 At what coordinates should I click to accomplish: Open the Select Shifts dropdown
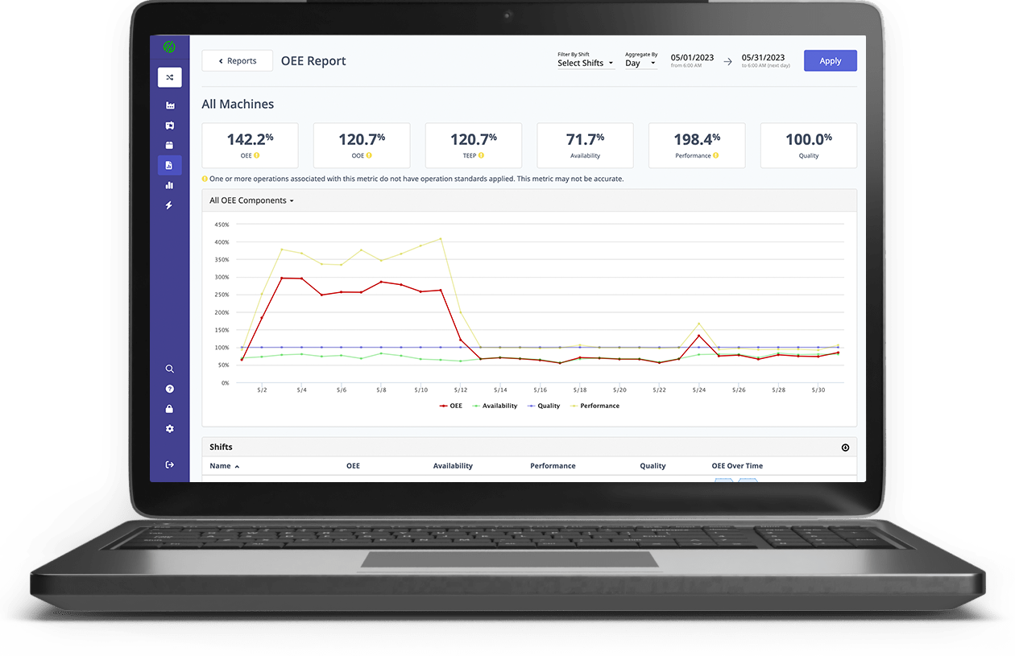tap(586, 63)
